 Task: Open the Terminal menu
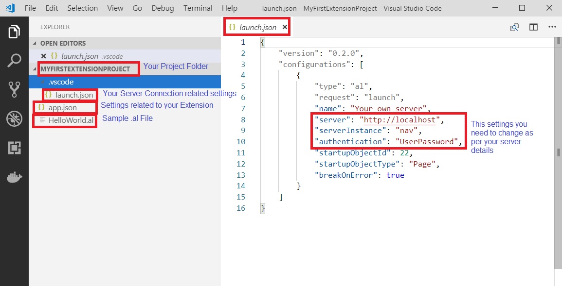(x=198, y=8)
